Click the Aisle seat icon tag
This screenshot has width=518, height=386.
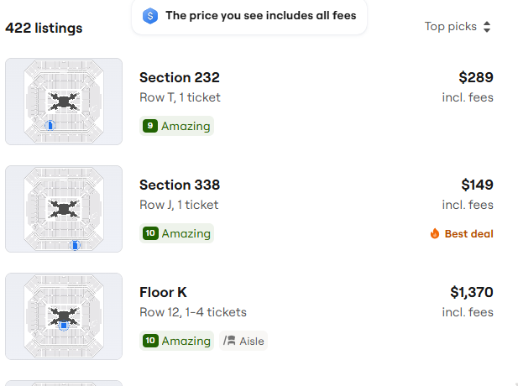pos(244,341)
